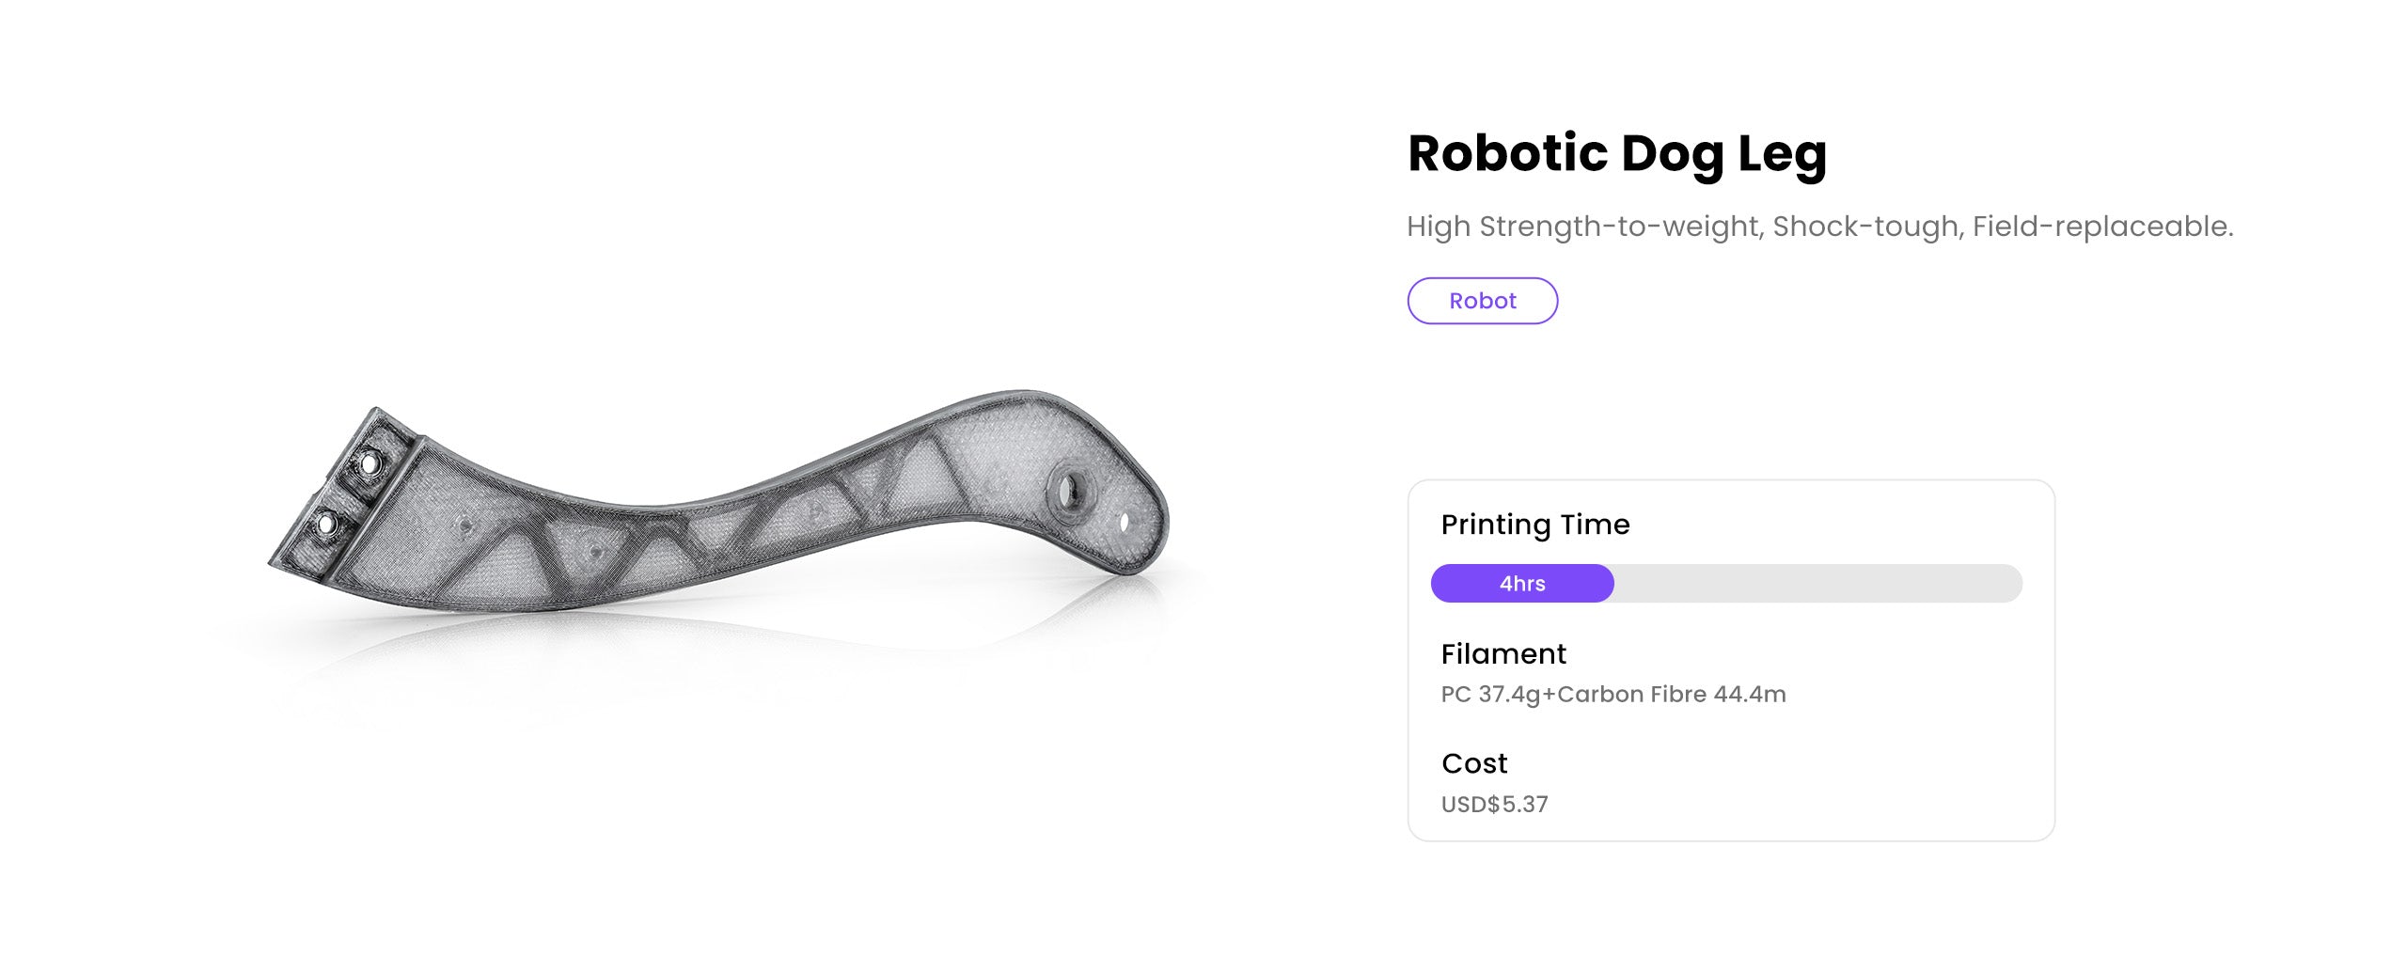Click the Cost label

coord(1473,763)
